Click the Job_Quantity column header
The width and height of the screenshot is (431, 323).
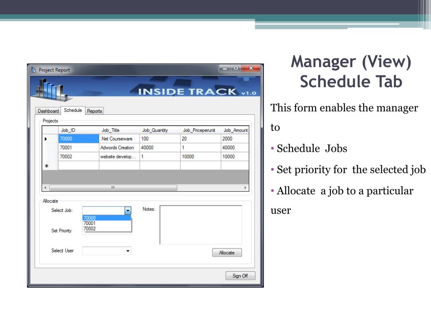click(160, 130)
